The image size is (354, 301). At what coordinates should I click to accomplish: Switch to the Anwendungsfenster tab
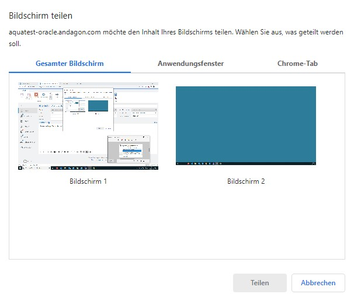[x=190, y=64]
